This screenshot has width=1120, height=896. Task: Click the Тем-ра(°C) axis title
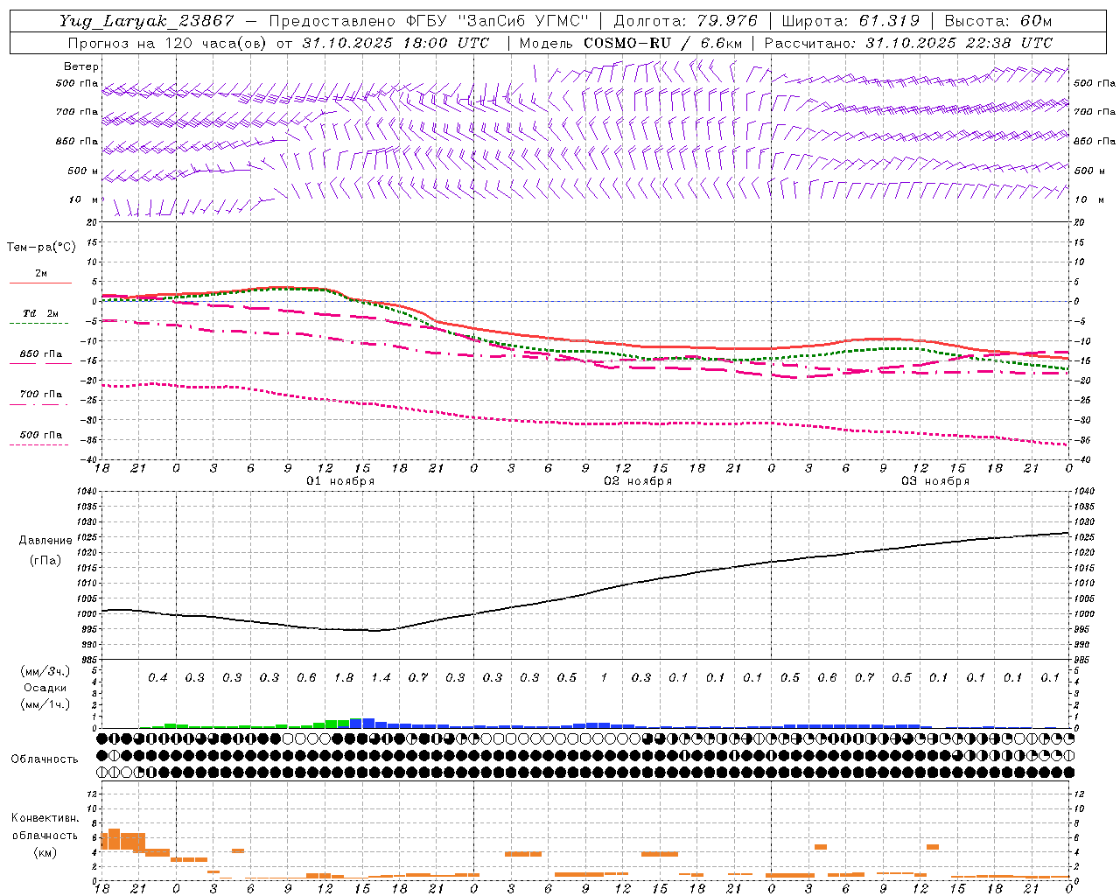point(41,248)
